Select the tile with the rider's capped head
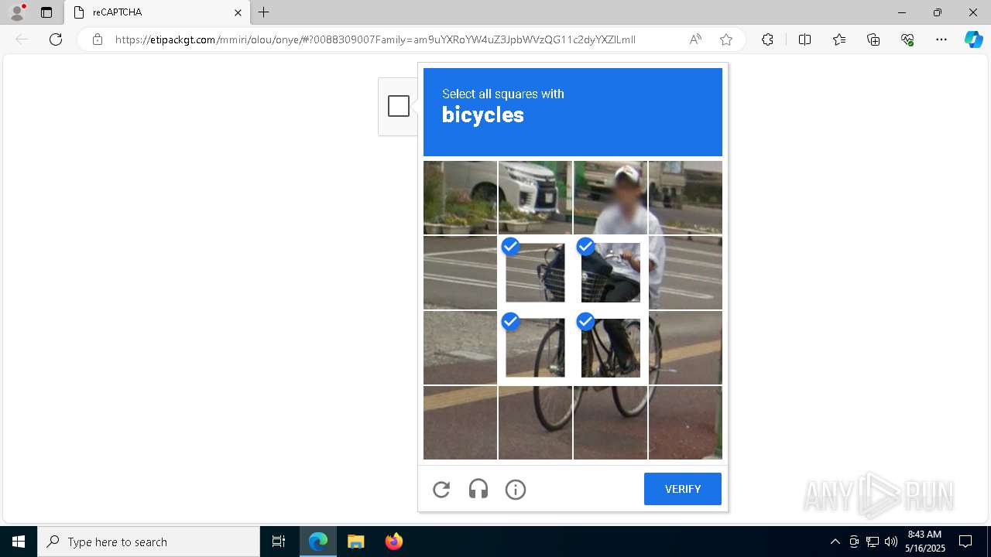 [x=610, y=197]
